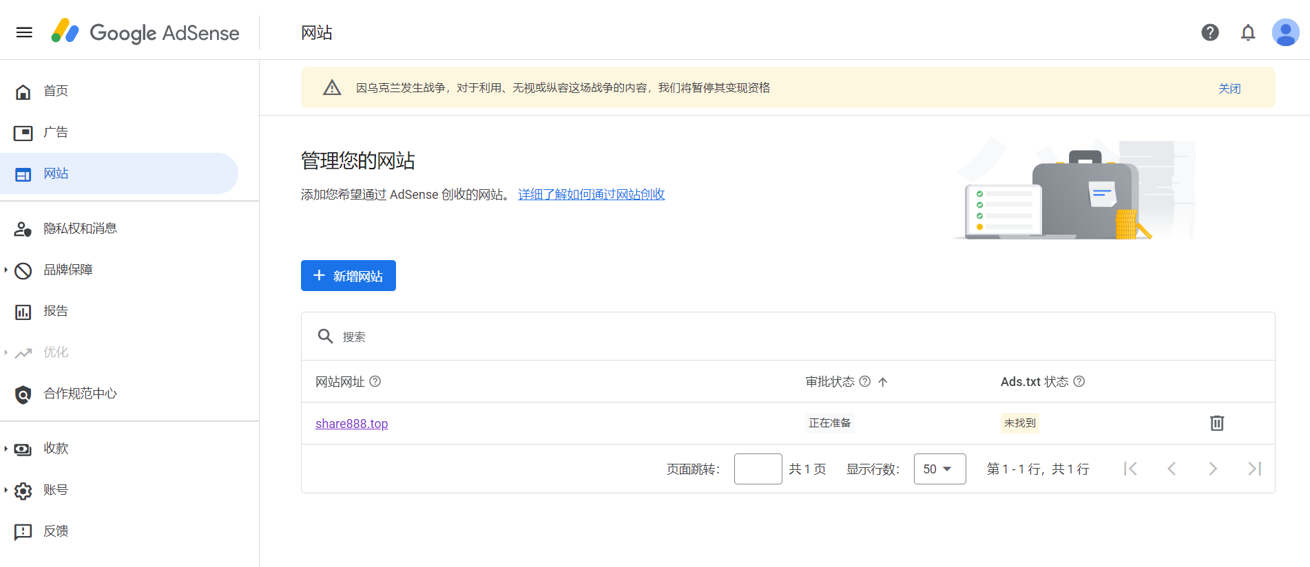Screen dimensions: 1310x567
Task: Click the gear icon beside 账号
Action: click(23, 491)
